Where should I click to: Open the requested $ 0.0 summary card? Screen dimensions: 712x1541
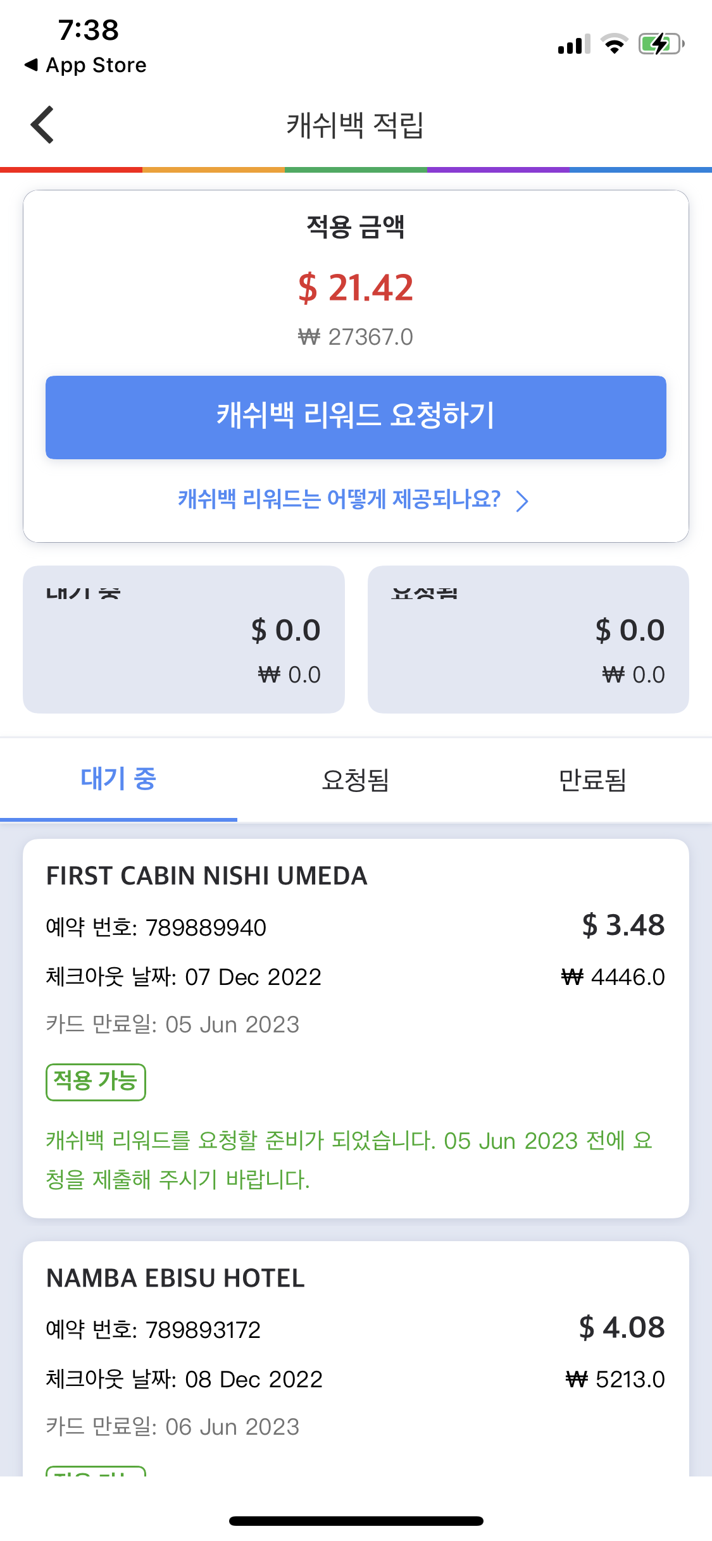[528, 640]
